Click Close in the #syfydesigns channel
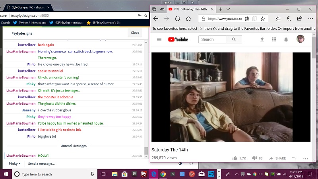The width and height of the screenshot is (318, 179). pos(135,33)
